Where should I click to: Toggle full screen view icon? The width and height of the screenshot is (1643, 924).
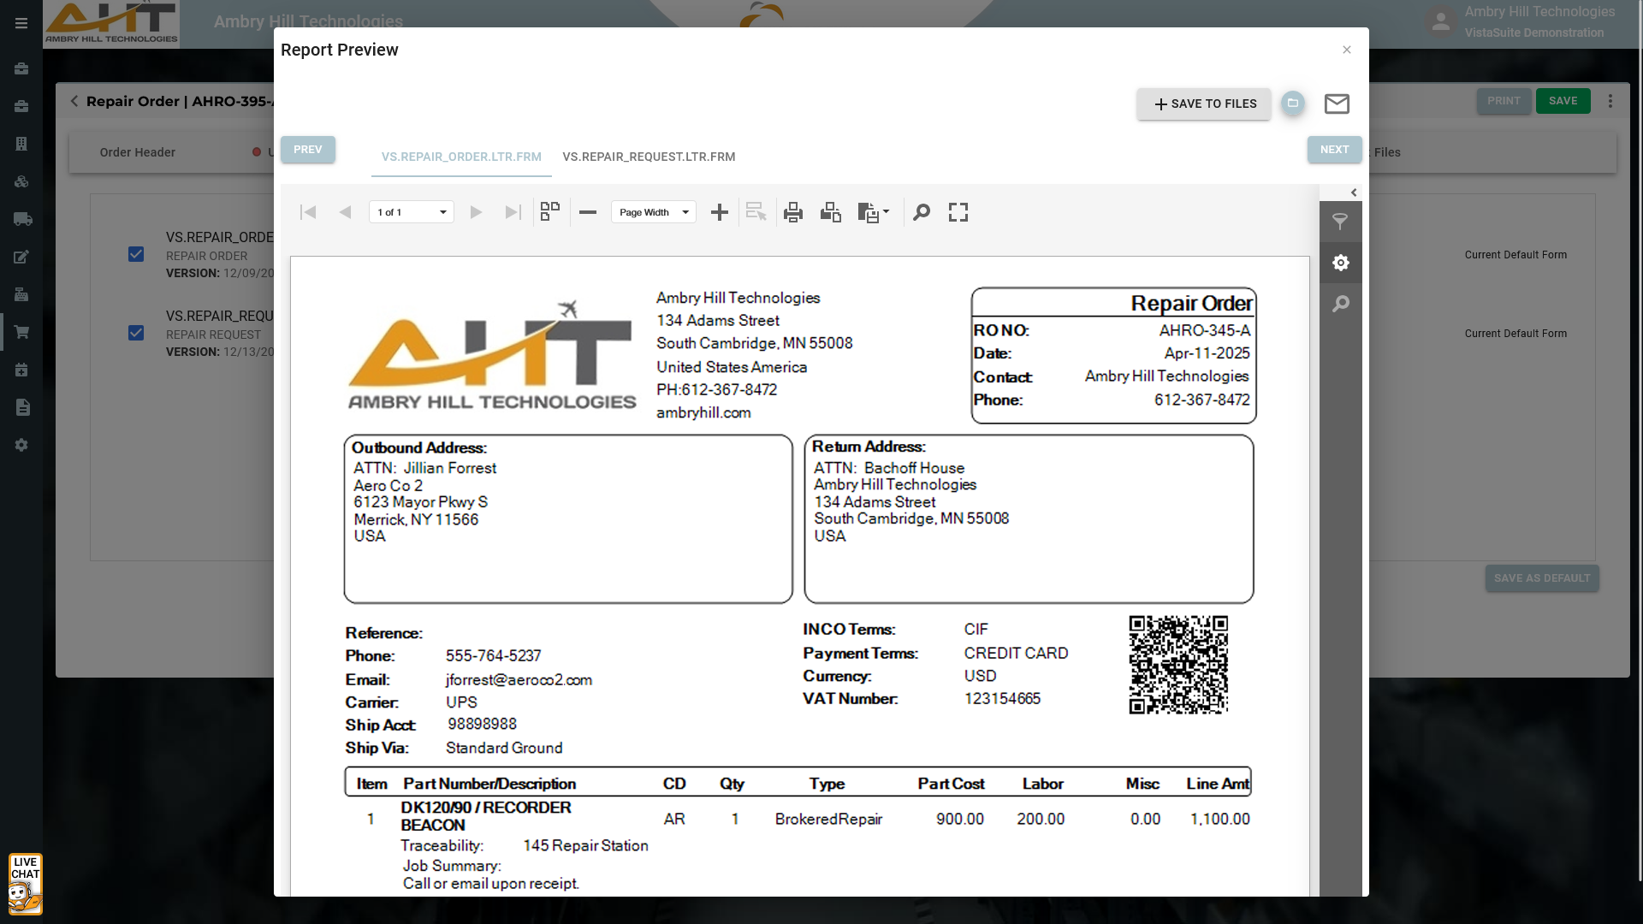click(958, 212)
